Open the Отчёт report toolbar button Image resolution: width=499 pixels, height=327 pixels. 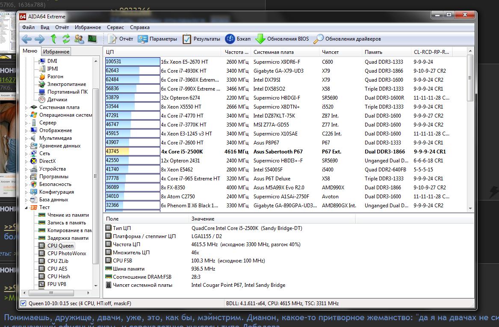coord(120,39)
